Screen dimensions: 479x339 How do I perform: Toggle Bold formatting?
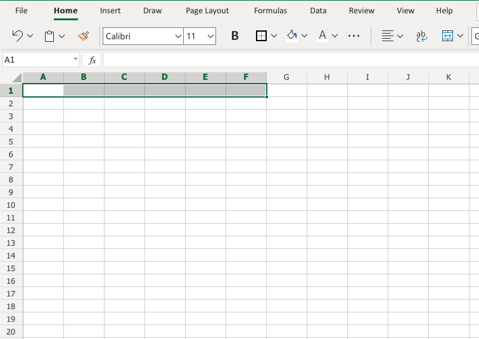235,36
